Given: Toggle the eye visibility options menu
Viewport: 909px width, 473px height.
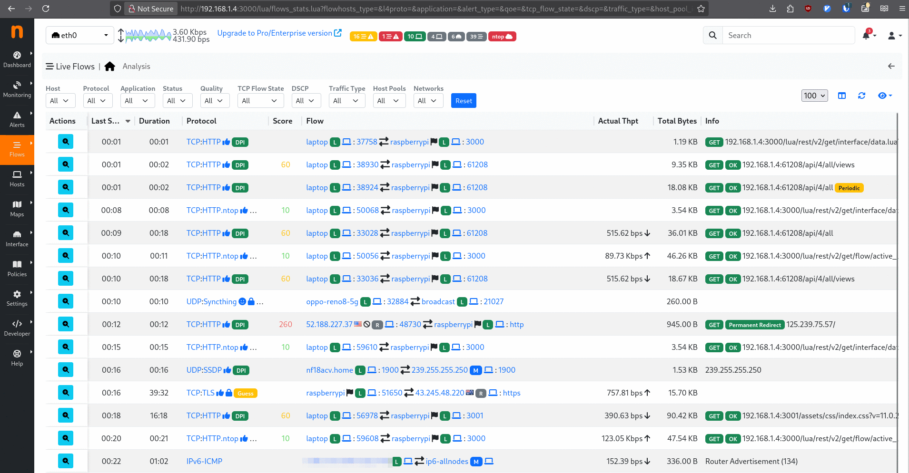Looking at the screenshot, I should [x=884, y=96].
